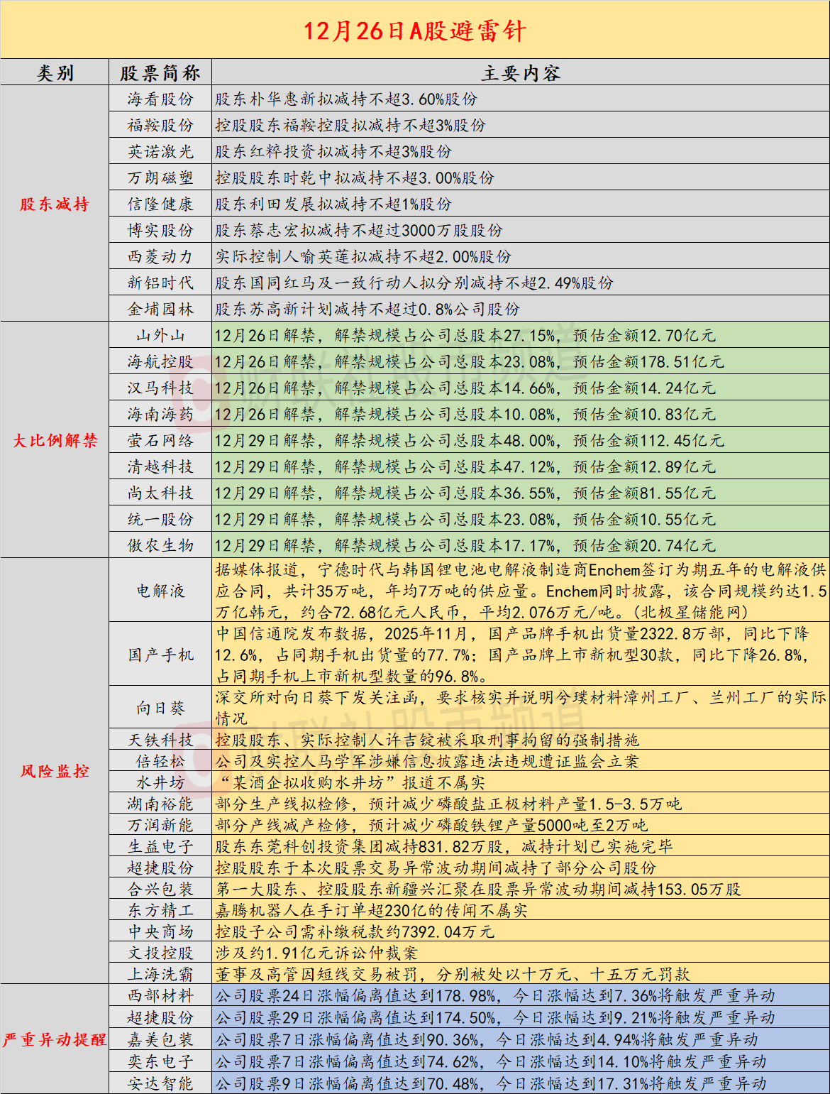Click the 上海洗霸 penalty description
The image size is (830, 1094).
click(x=453, y=975)
